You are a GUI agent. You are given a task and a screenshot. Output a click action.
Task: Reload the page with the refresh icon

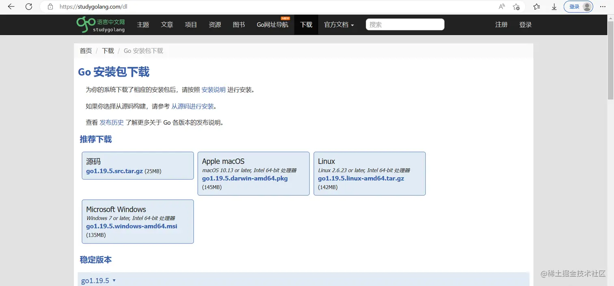pyautogui.click(x=29, y=6)
